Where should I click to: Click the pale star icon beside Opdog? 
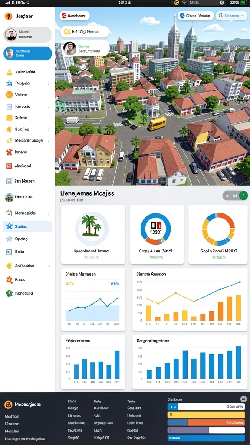[9, 239]
